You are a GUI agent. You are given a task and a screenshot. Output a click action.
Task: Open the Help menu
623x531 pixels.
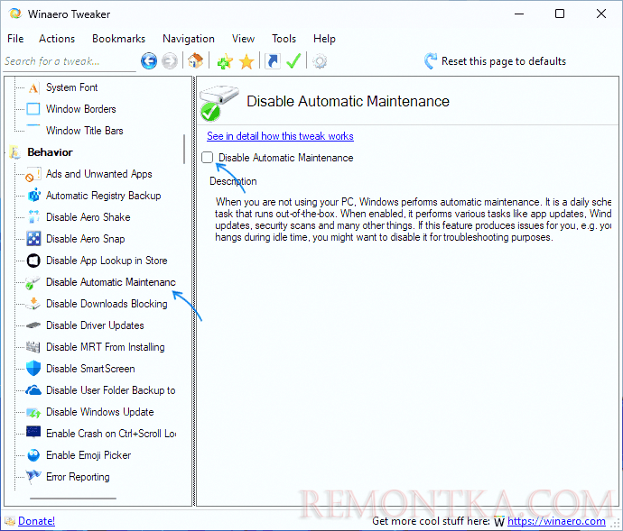(x=324, y=39)
